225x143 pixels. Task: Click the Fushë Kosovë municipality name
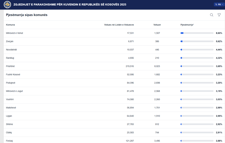[x=13, y=75]
